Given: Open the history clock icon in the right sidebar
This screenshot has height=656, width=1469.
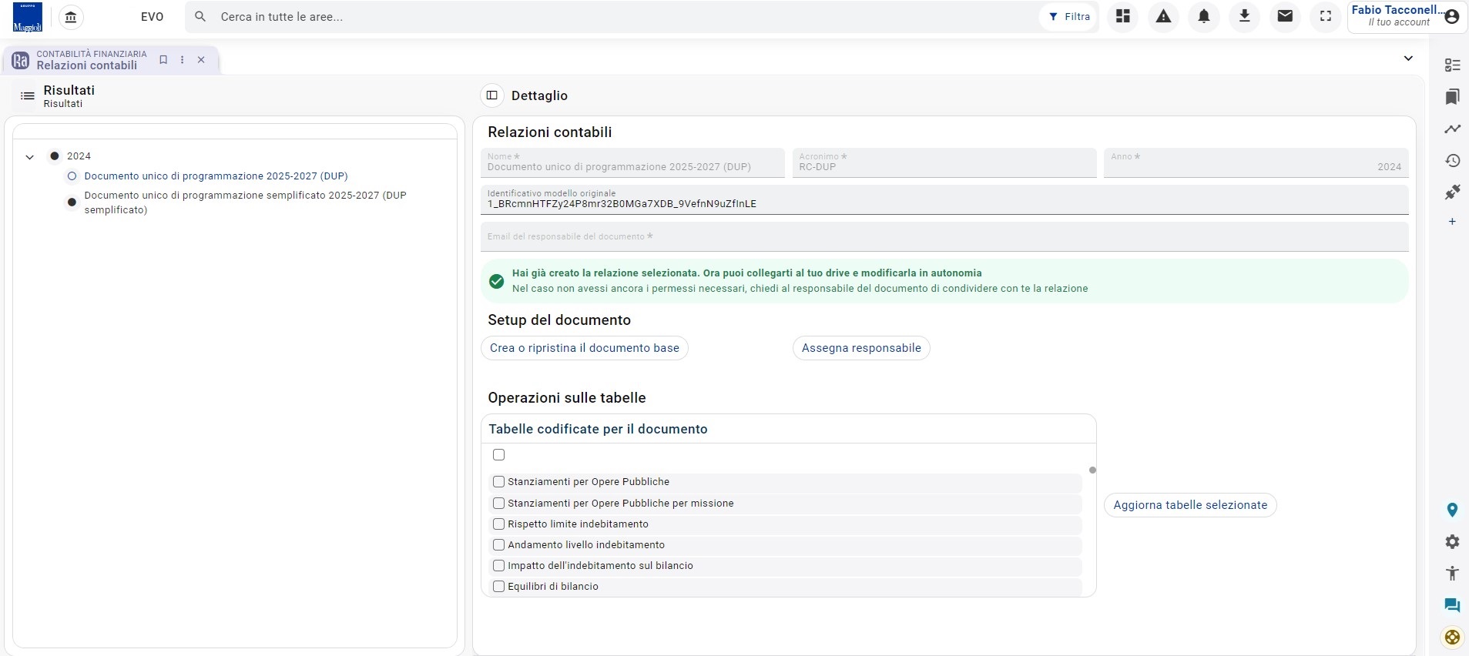Looking at the screenshot, I should (1452, 160).
